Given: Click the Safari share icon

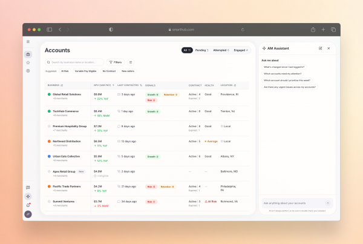Looking at the screenshot, I should (x=313, y=29).
